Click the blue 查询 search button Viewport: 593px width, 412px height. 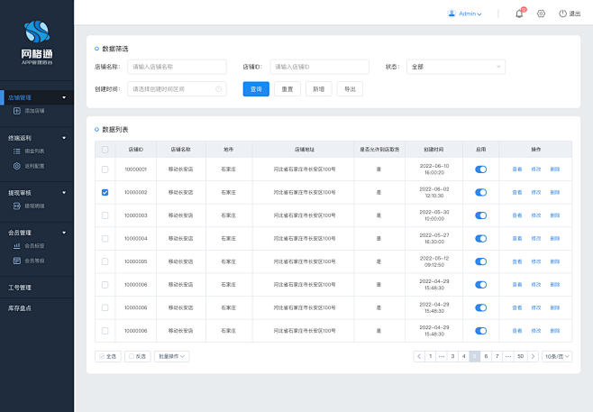[256, 89]
